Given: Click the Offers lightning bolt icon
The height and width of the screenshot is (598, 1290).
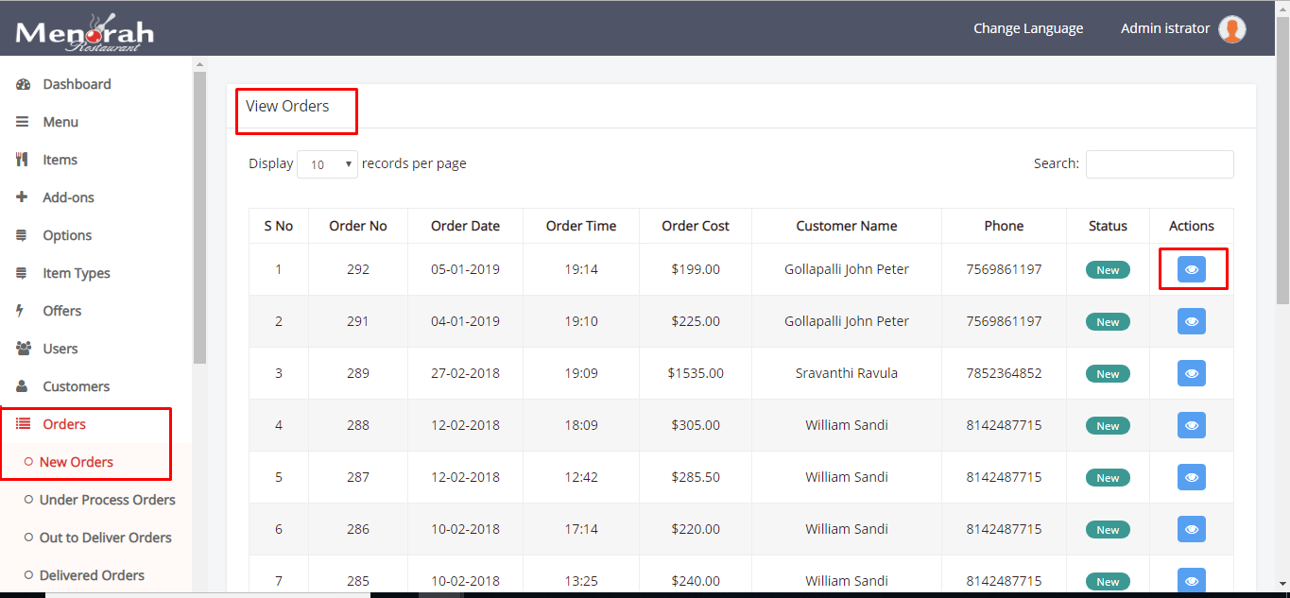Looking at the screenshot, I should [22, 311].
